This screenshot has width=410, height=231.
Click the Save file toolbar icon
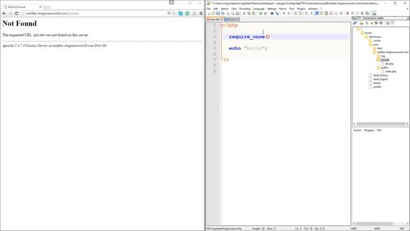[x=218, y=13]
